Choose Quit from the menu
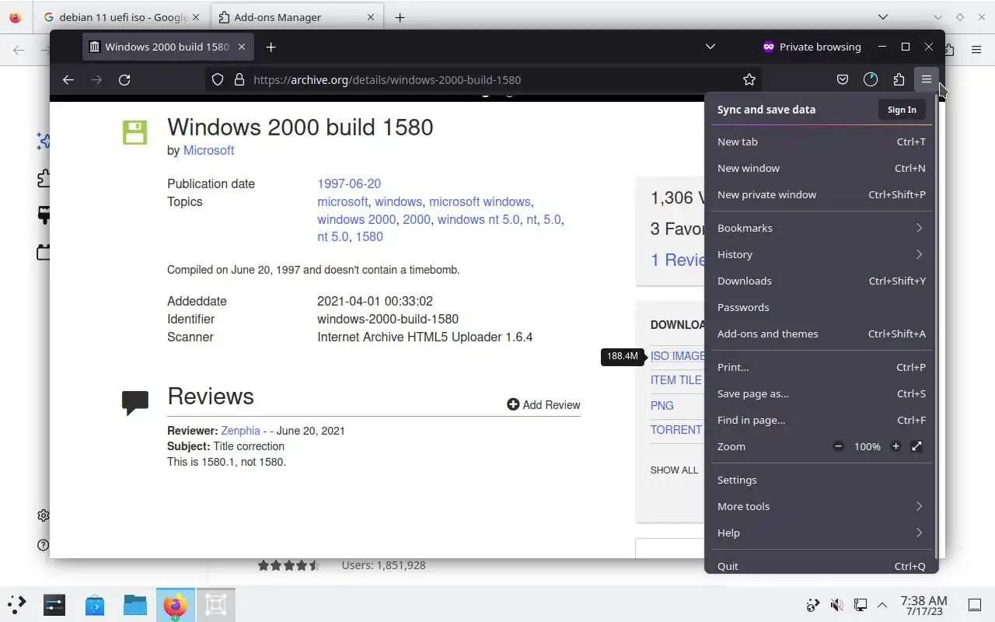The width and height of the screenshot is (995, 622). coord(821,565)
